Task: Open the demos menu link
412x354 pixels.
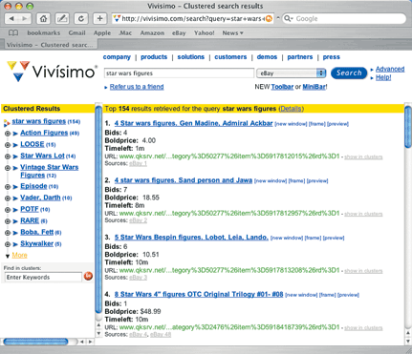Action: pos(267,57)
